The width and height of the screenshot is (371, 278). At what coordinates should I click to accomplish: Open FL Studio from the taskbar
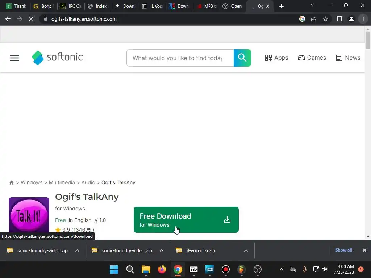(241, 269)
